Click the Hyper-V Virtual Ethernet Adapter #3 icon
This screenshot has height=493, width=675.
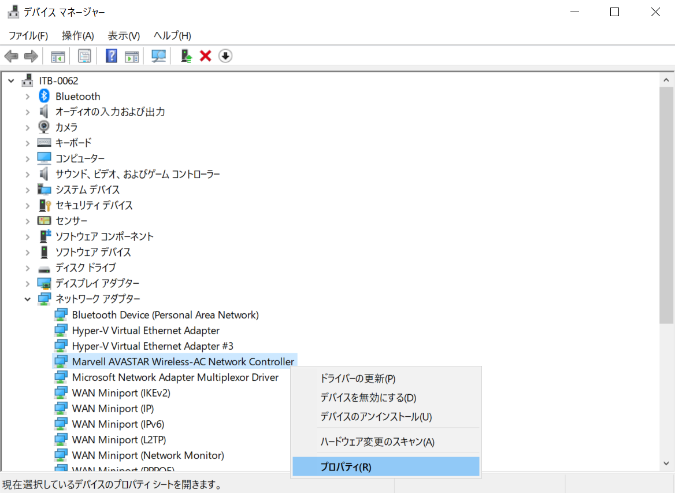point(61,346)
